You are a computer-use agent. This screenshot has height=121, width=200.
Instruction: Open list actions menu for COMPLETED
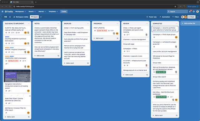(x=177, y=24)
